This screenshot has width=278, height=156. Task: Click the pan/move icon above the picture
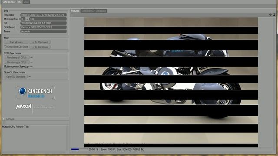(270, 15)
